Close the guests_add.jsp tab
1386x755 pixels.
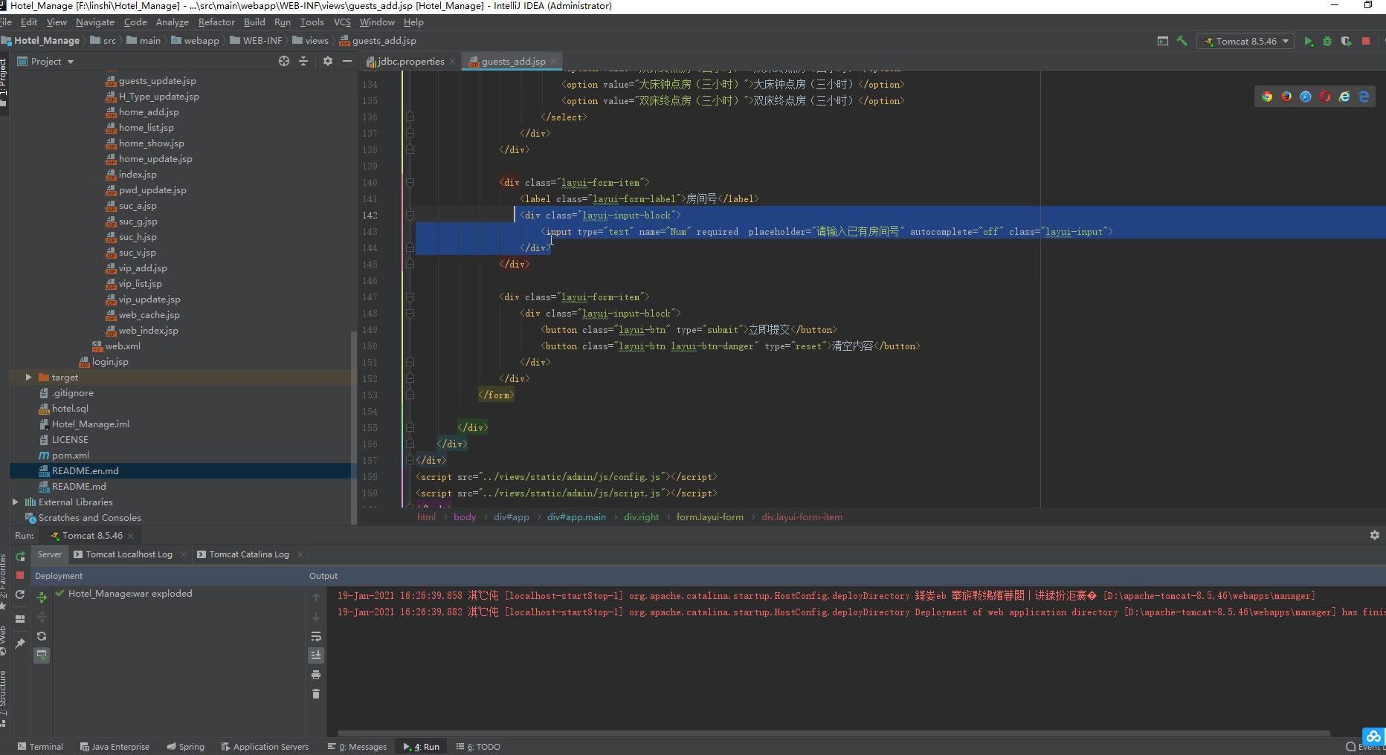point(554,62)
